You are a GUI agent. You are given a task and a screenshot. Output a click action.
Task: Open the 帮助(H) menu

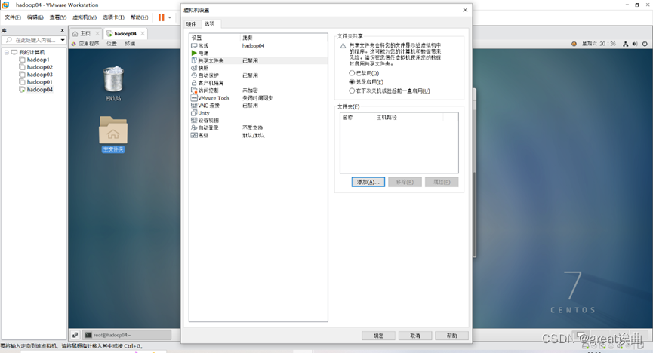pos(139,17)
